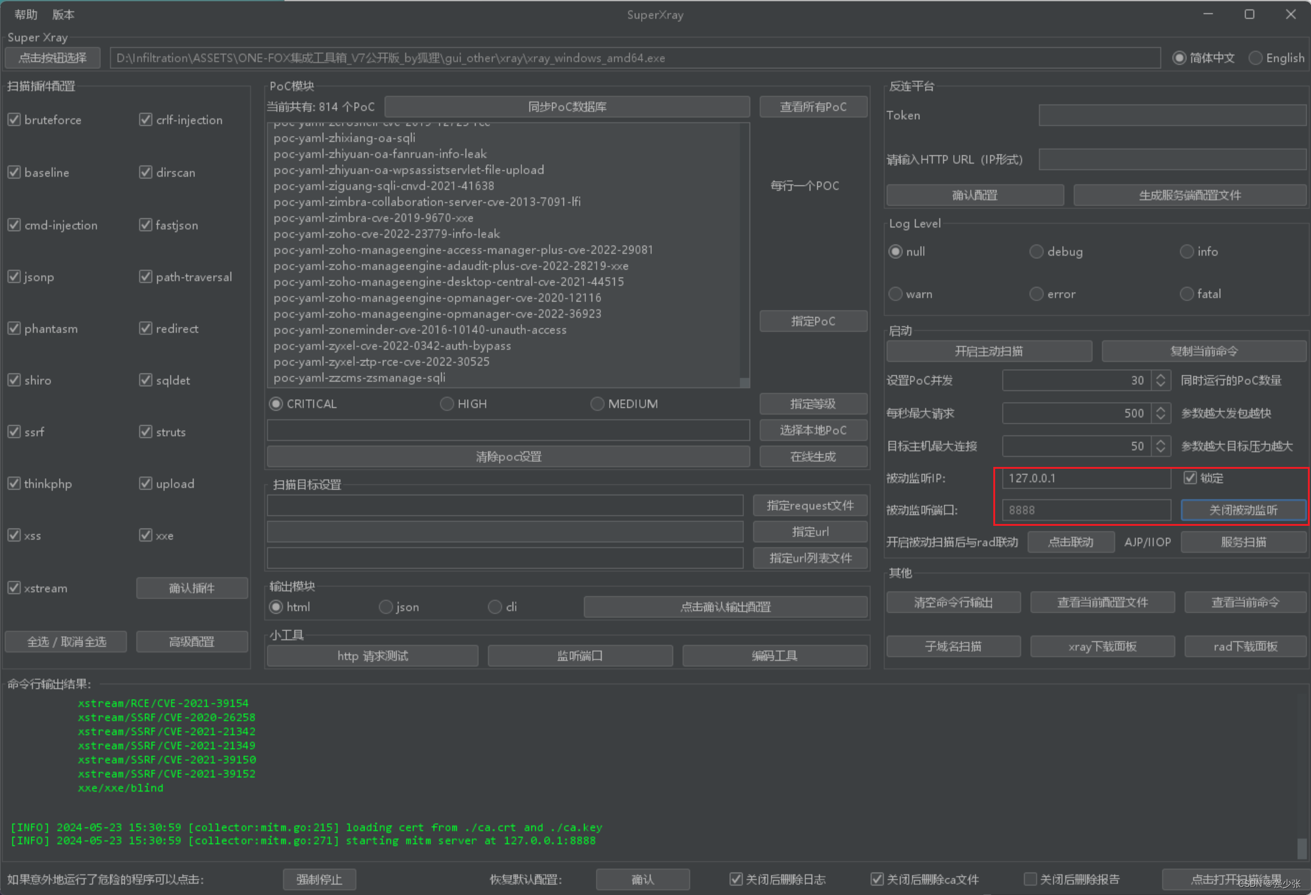Select poc-yaml-zyxel-cve-2022-0342-auth-bypass entry
Image resolution: width=1311 pixels, height=895 pixels.
pos(392,345)
